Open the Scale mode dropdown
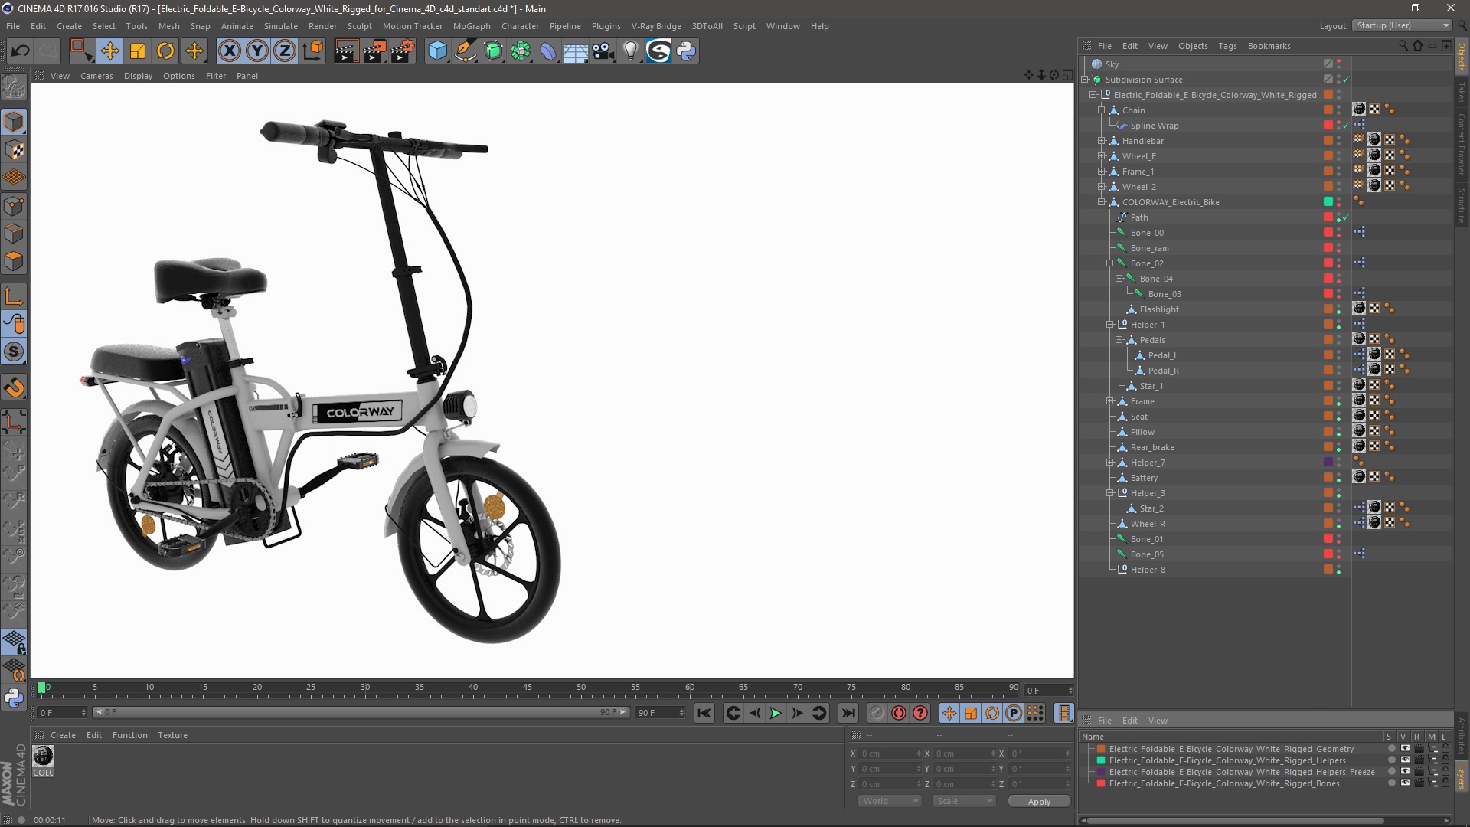Viewport: 1470px width, 827px height. point(964,801)
